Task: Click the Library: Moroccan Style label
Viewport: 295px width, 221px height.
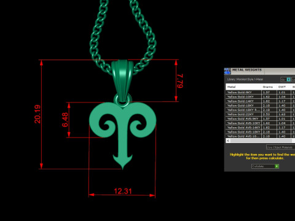Action: [245, 79]
